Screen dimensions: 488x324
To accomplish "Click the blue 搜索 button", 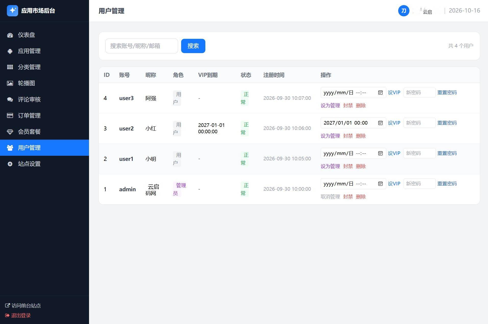I will click(193, 46).
